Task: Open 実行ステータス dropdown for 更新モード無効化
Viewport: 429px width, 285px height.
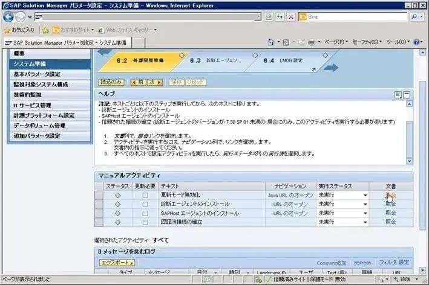Action: pos(365,196)
